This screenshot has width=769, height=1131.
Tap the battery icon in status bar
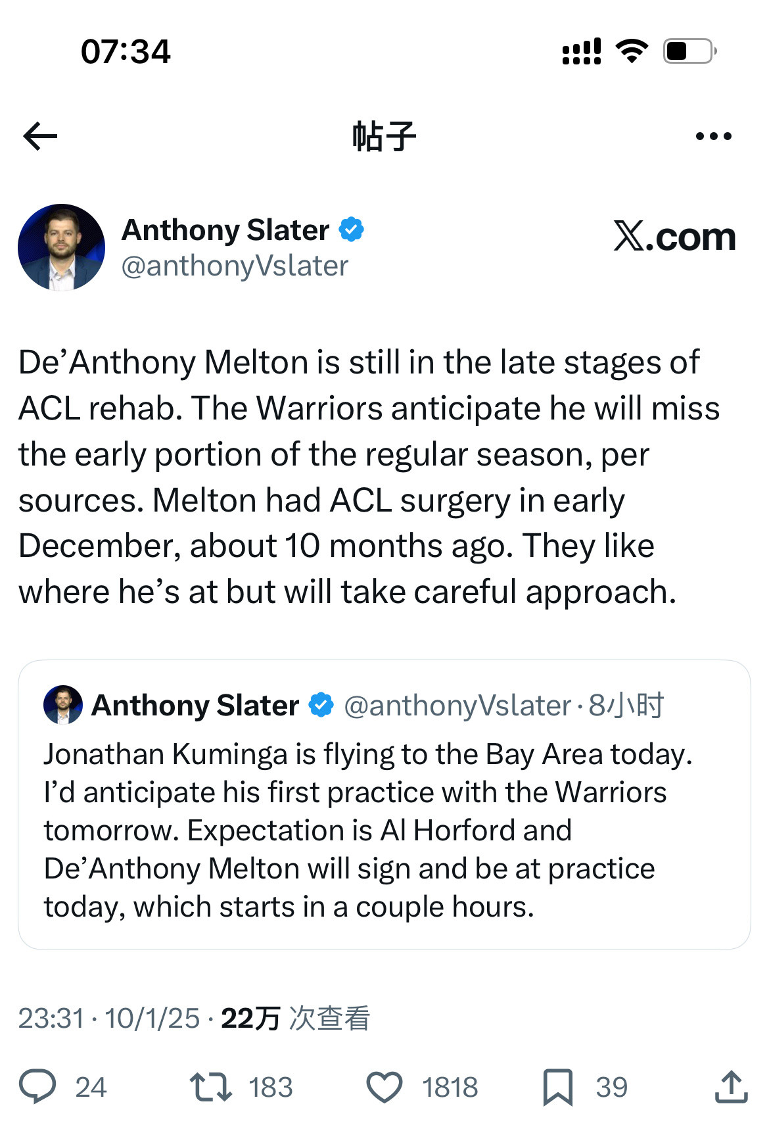pos(689,51)
